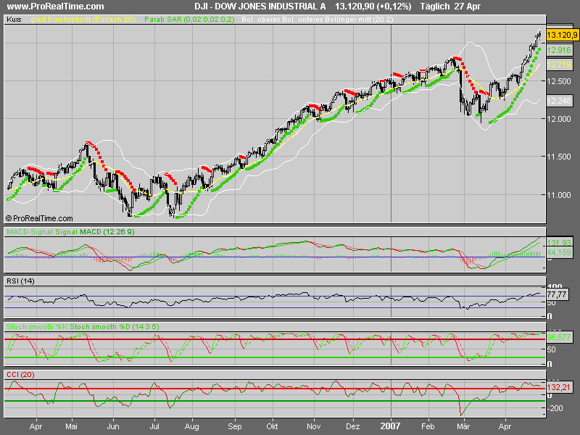Click the Dez month label on time axis
Viewport: 580px width, 435px height.
pyautogui.click(x=352, y=426)
